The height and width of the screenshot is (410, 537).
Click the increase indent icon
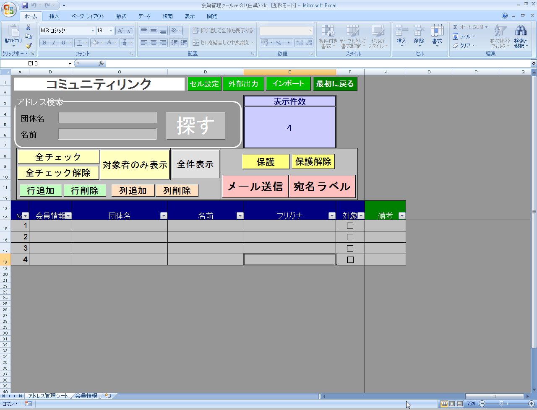184,43
